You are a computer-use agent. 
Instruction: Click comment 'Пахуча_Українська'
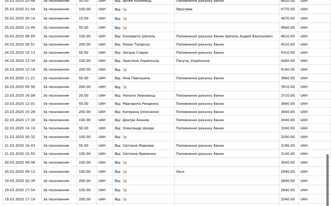pyautogui.click(x=193, y=61)
